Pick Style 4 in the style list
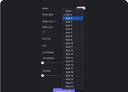Image resolution: width=128 pixels, height=92 pixels. click(x=73, y=22)
